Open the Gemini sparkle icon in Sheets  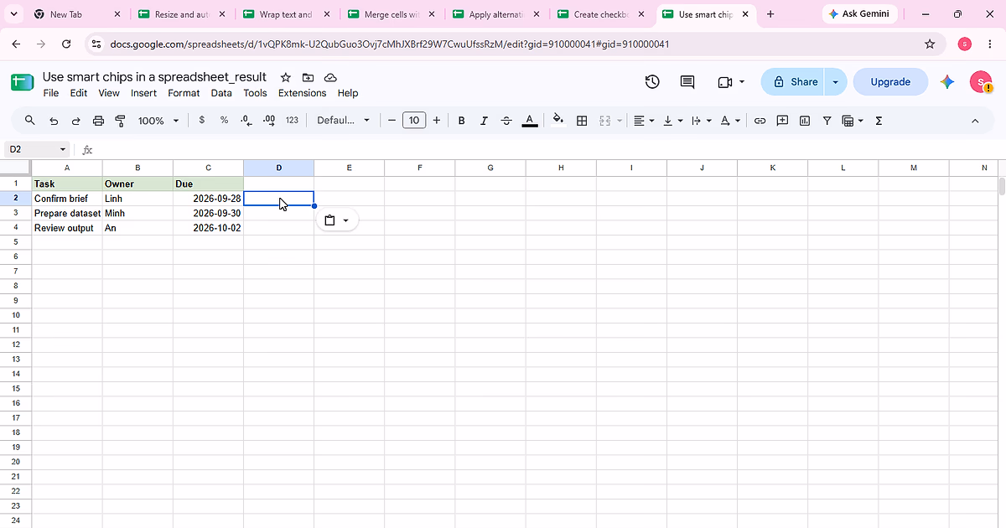(x=947, y=81)
